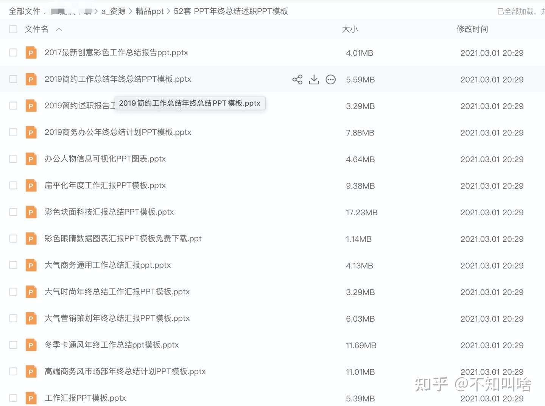Open file 大气时尚年终总结工作汇报PPT模板.pptx

click(x=117, y=292)
